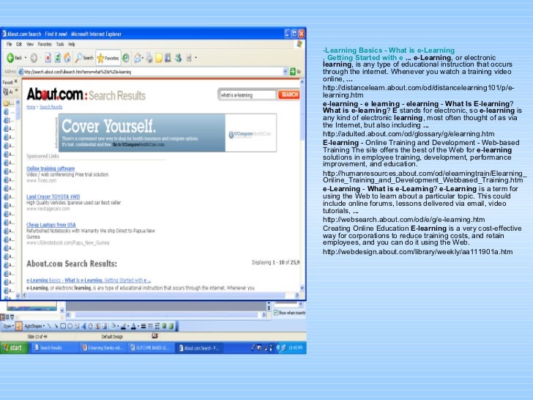Open 'e-Learning Basics' search result link
533x400 pixels.
[x=89, y=281]
